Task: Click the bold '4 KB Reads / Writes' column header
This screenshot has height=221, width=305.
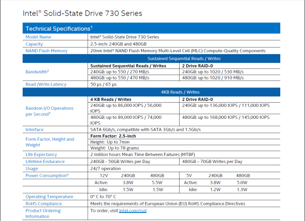Action: point(111,99)
